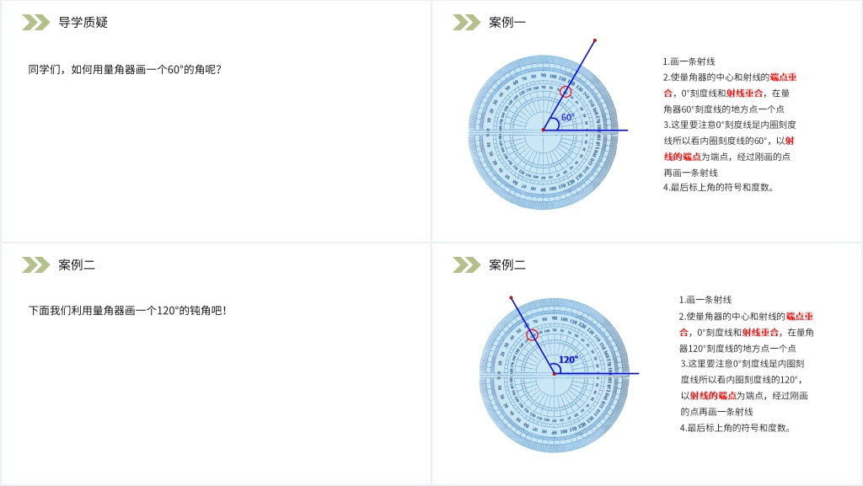Image resolution: width=863 pixels, height=486 pixels.
Task: Select the 导学质疑 slide title
Action: pyautogui.click(x=83, y=23)
